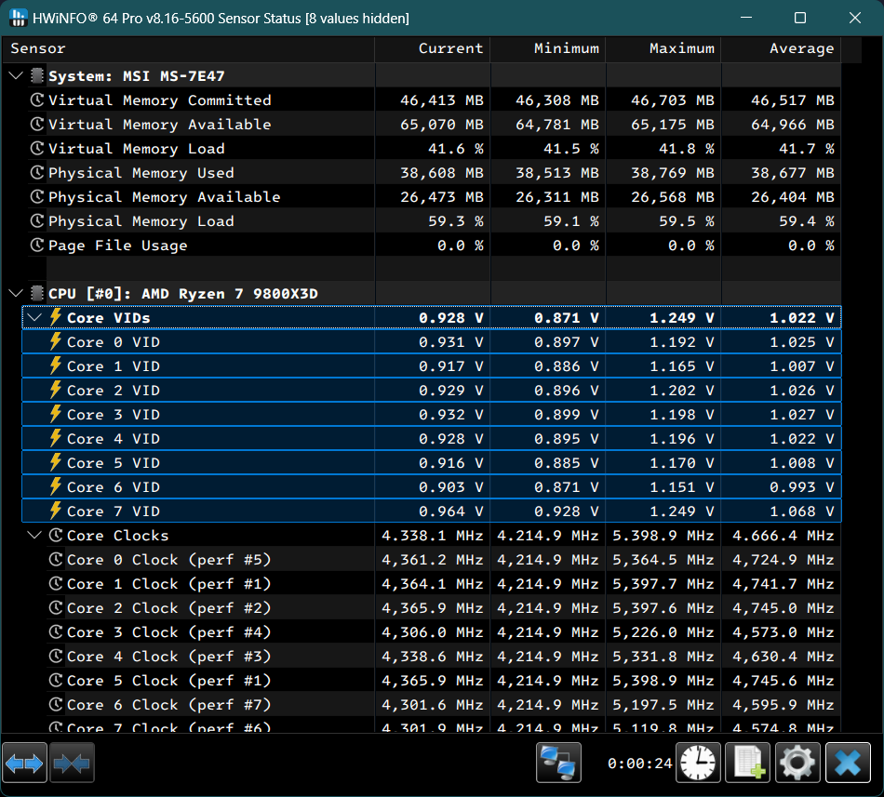Image resolution: width=884 pixels, height=797 pixels.
Task: Select Core 6 Clock (perf #7) row
Action: (443, 705)
